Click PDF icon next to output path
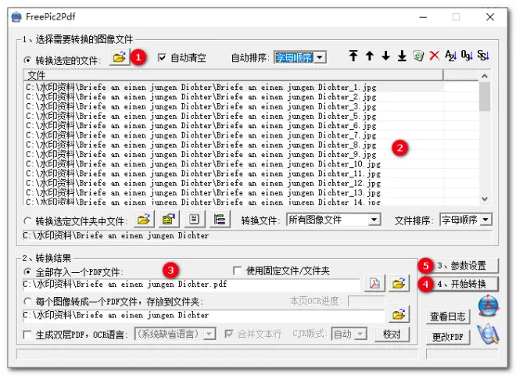 (x=374, y=283)
